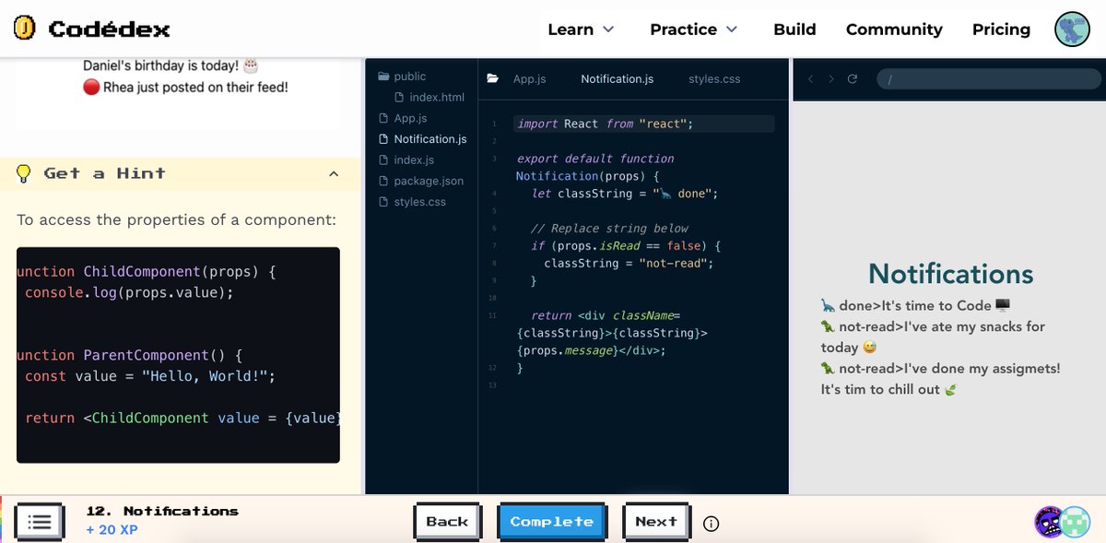Click the '// Replace string below' comment
Image resolution: width=1106 pixels, height=543 pixels.
[x=609, y=229]
